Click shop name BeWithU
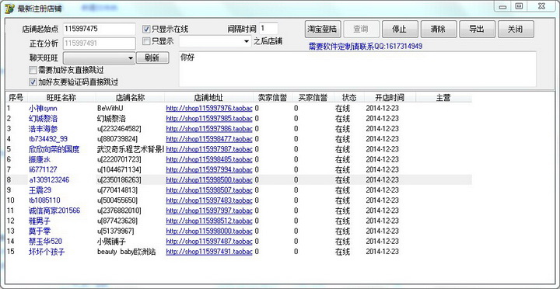Viewport: 560px width, 289px height. pos(110,108)
